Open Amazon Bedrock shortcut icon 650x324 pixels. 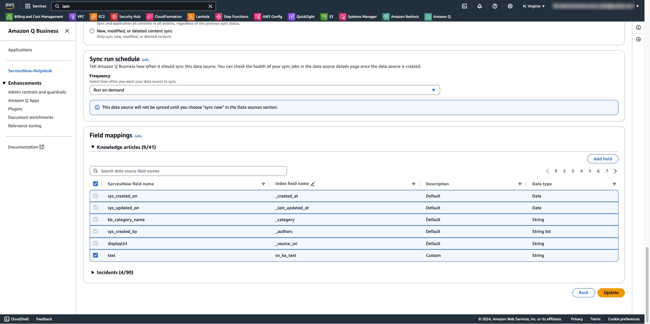click(386, 17)
